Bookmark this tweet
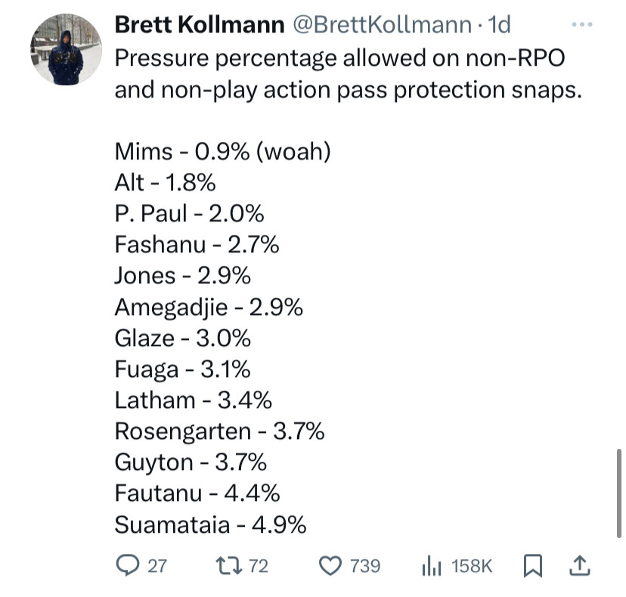Viewport: 626px width, 597px height. (x=534, y=566)
